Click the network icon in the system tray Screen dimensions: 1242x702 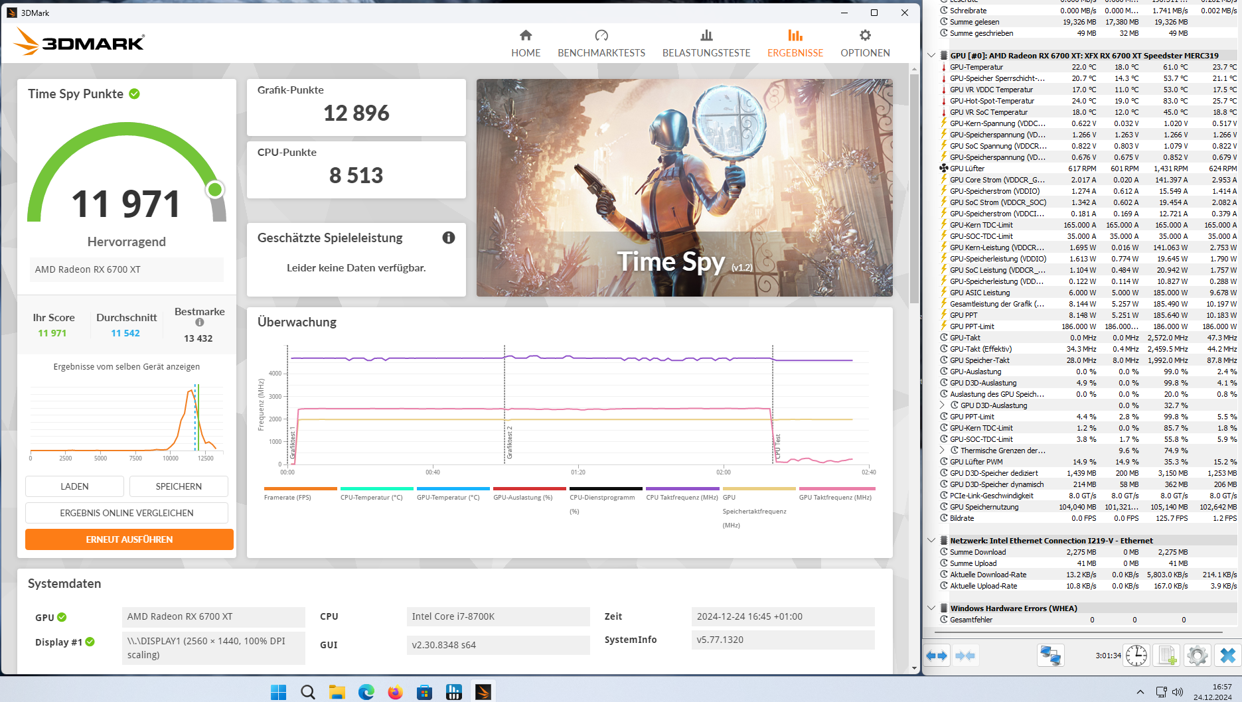(1161, 692)
